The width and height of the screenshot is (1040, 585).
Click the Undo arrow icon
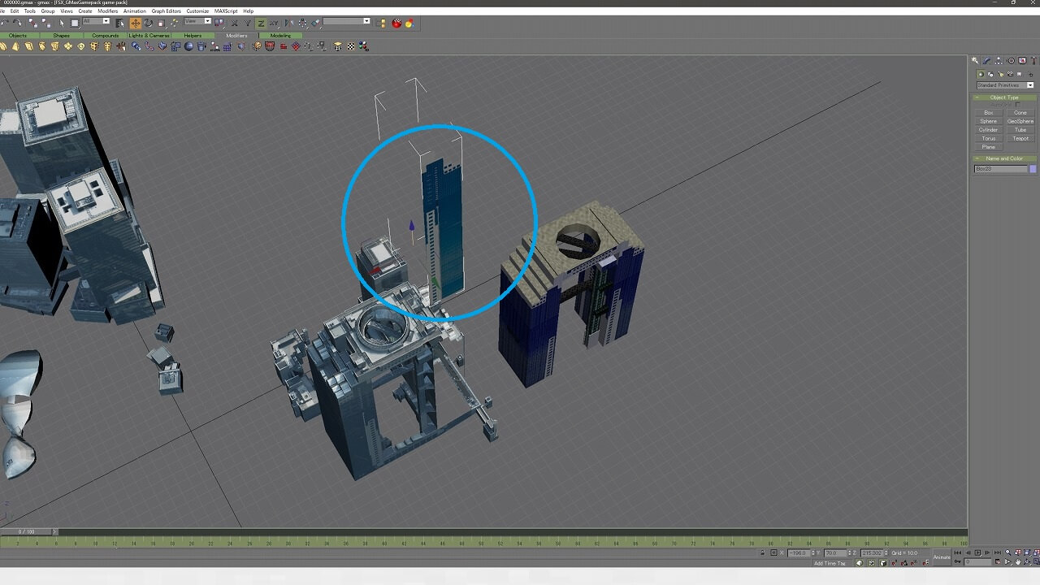[x=5, y=24]
